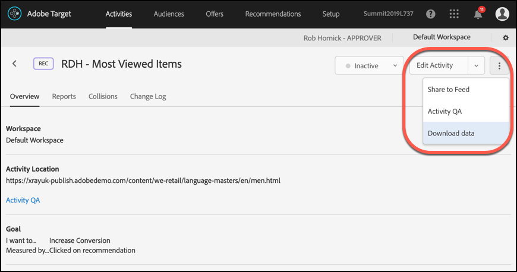Click the workspace settings gear icon
This screenshot has height=272, width=517.
506,37
